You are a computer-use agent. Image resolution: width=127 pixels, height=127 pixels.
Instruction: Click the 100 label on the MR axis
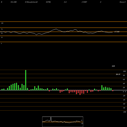(x=124, y=71)
